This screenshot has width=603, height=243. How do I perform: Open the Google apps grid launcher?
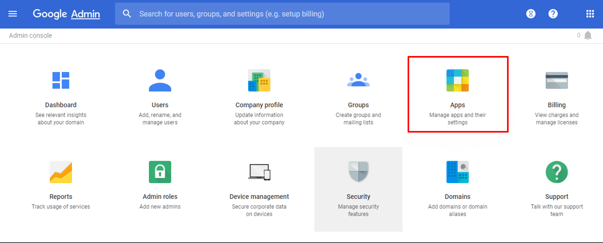[590, 14]
